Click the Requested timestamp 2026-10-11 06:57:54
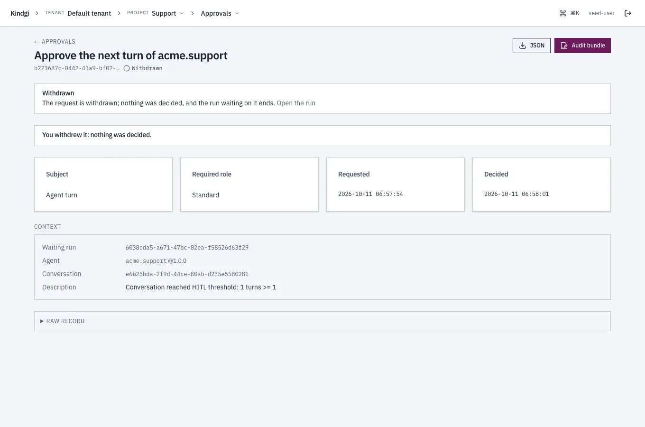The image size is (645, 427). click(x=370, y=194)
